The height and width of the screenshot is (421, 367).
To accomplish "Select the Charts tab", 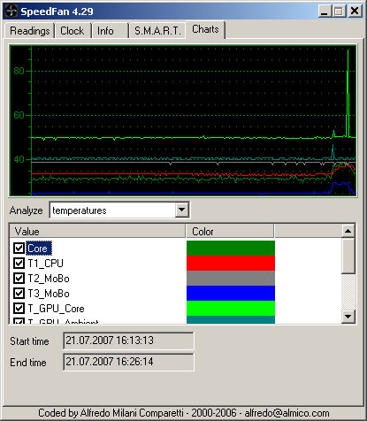I will pyautogui.click(x=205, y=29).
